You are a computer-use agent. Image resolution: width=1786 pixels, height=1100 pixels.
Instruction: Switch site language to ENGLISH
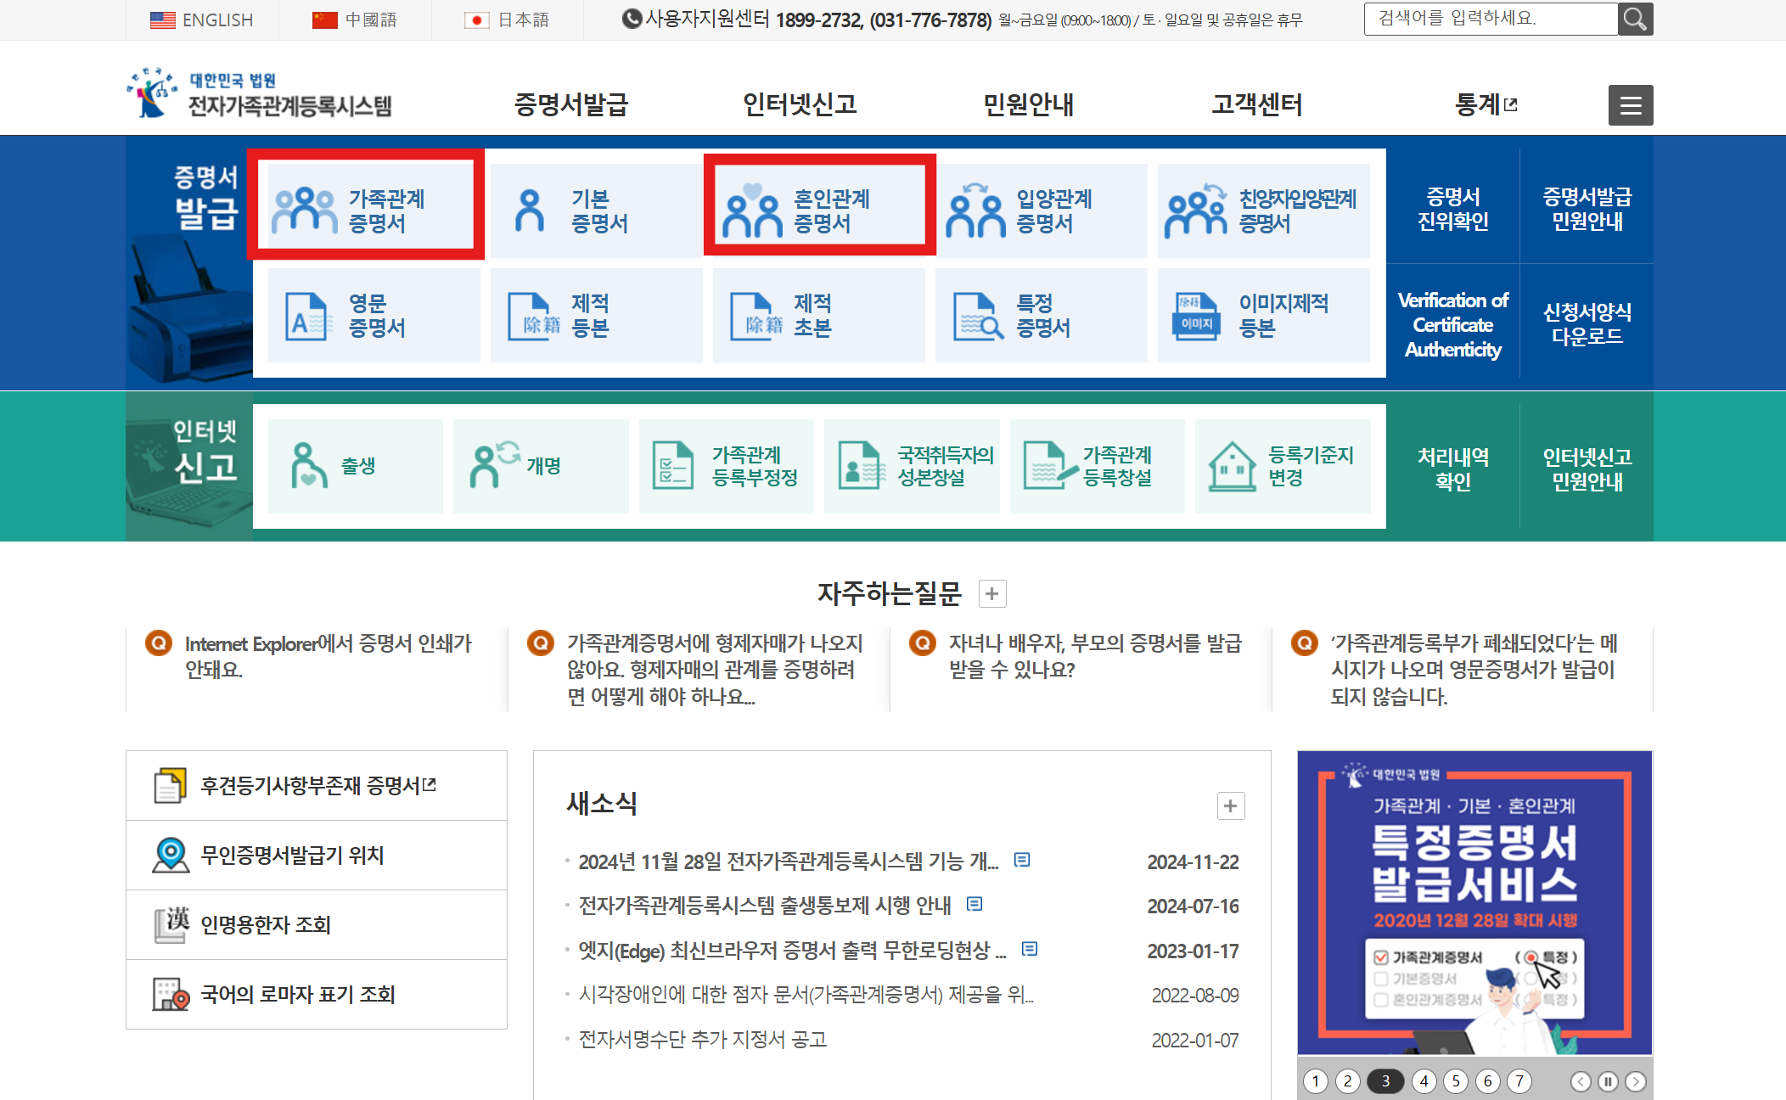coord(202,20)
